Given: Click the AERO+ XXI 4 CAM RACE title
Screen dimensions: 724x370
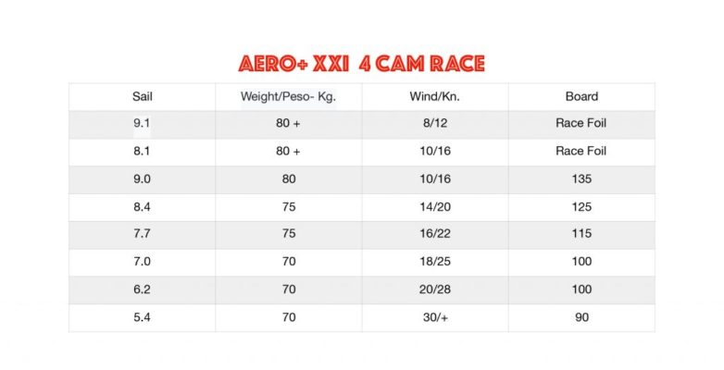Looking at the screenshot, I should click(x=362, y=64).
